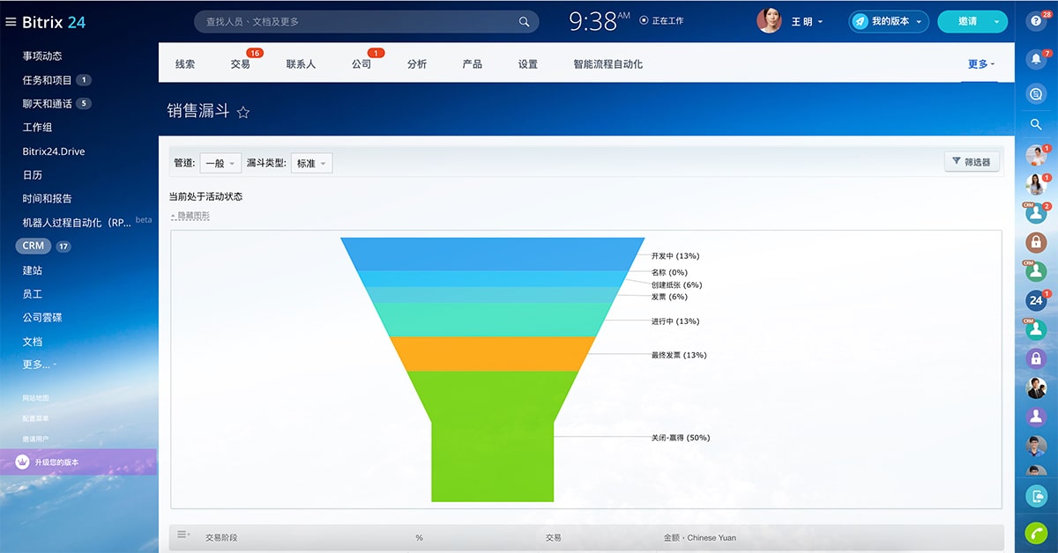The image size is (1058, 553).
Task: Switch to the 公司 tab
Action: click(361, 64)
